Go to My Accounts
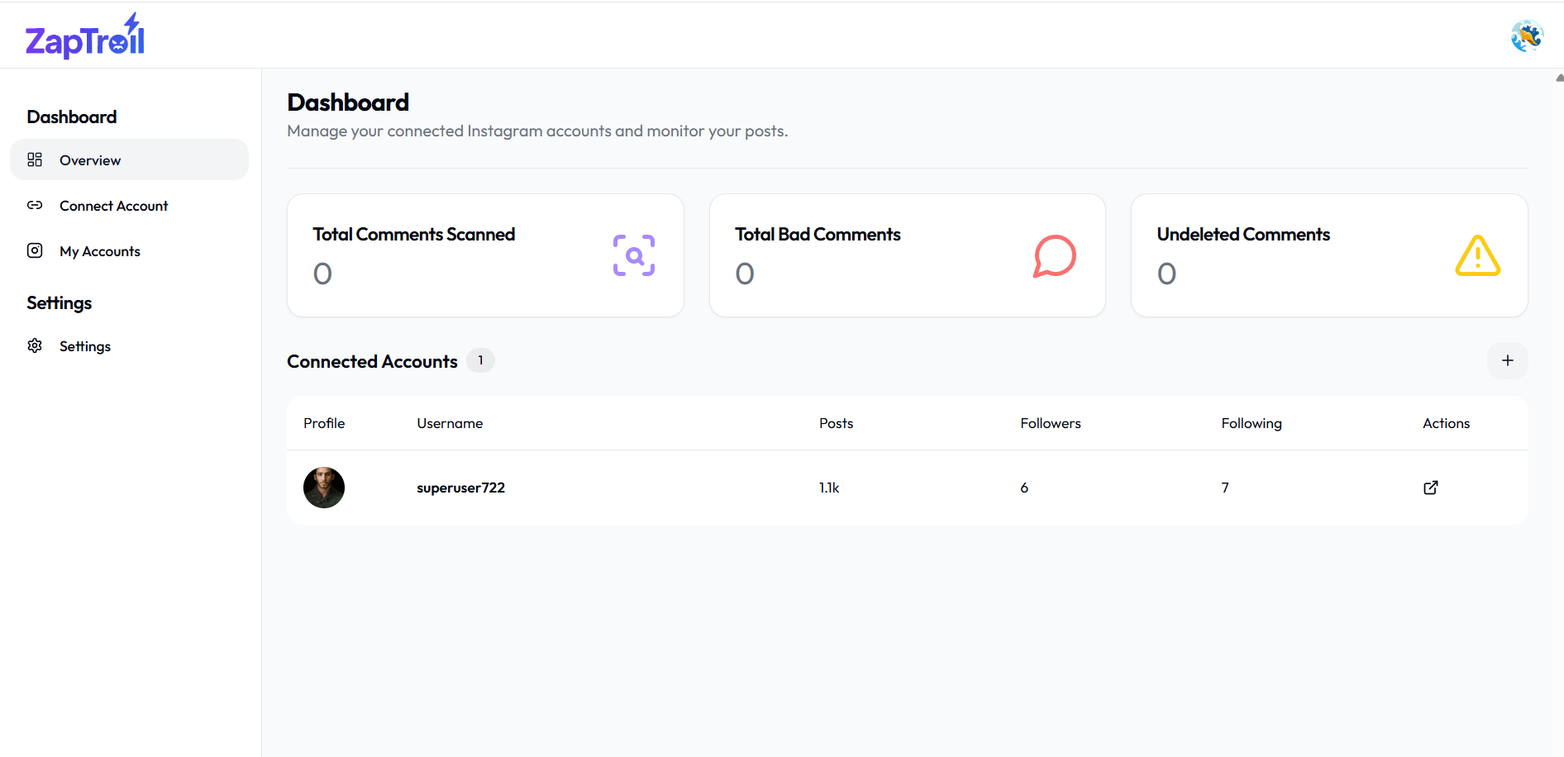Viewport: 1564px width, 757px height. click(x=100, y=251)
